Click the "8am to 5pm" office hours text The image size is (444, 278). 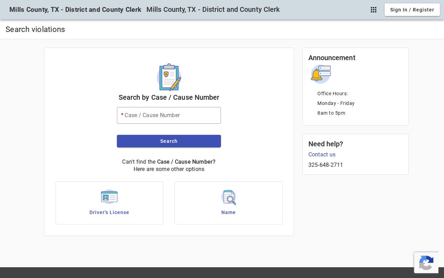point(331,113)
